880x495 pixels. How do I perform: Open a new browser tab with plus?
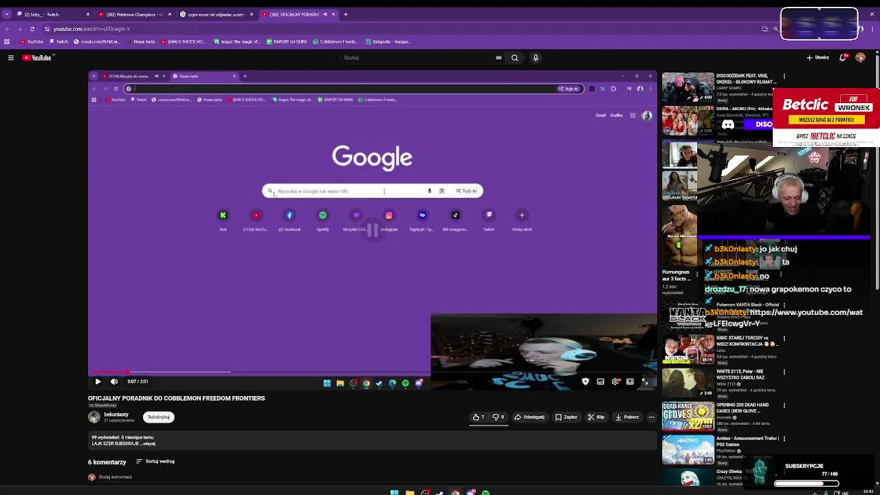point(346,14)
